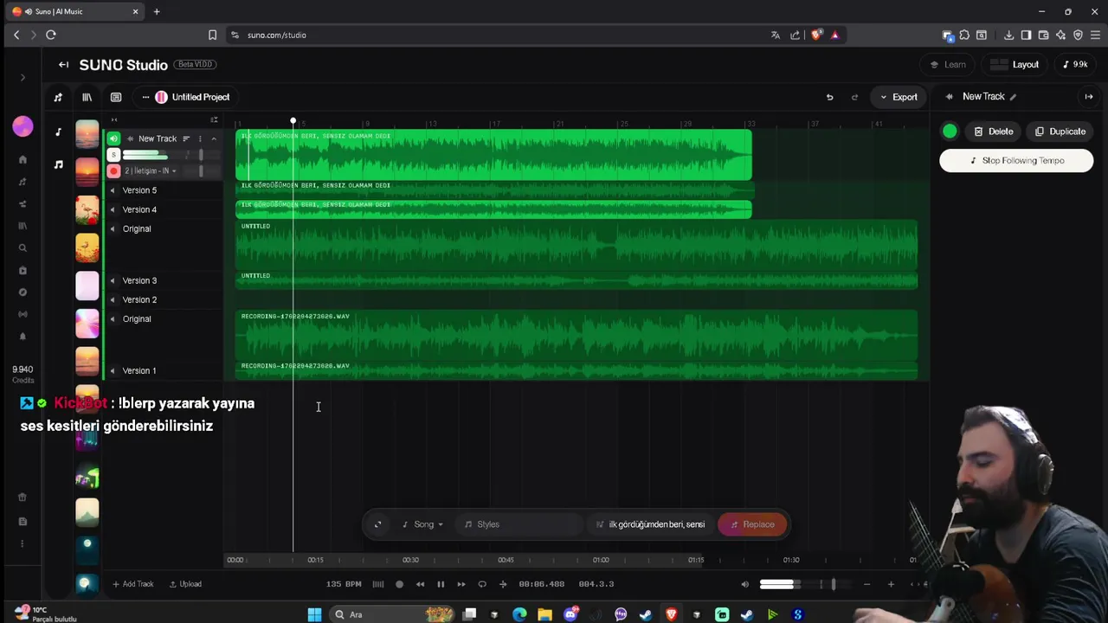Click the Styles input field
This screenshot has width=1108, height=623.
click(x=520, y=524)
